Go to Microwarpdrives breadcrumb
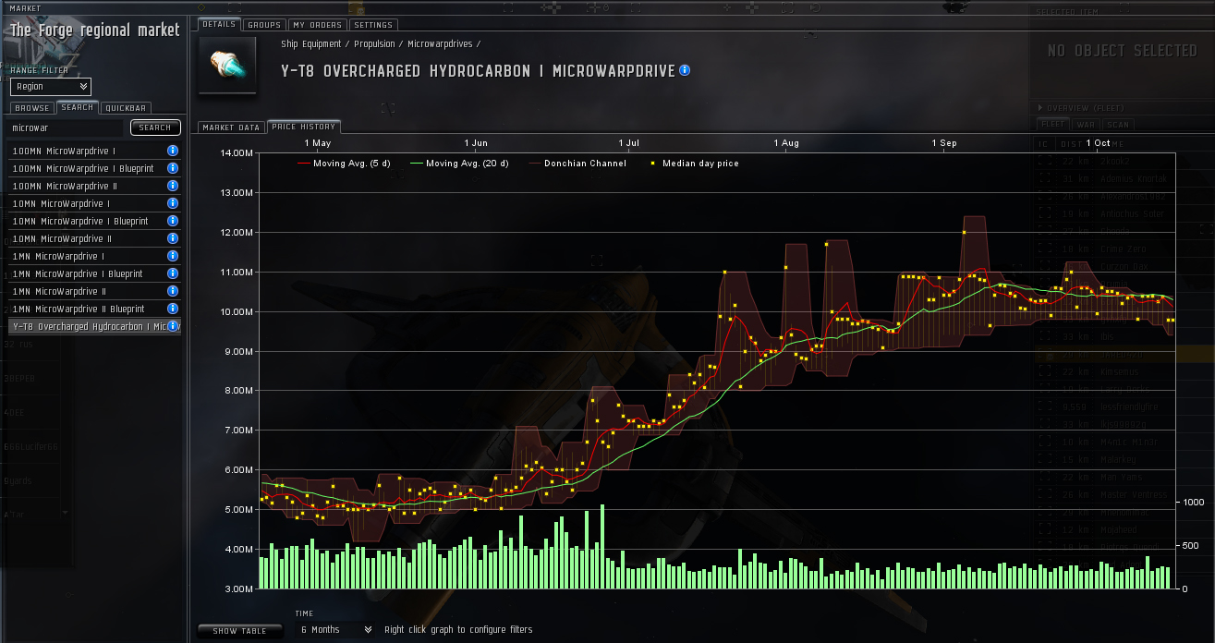The width and height of the screenshot is (1215, 643). click(441, 43)
